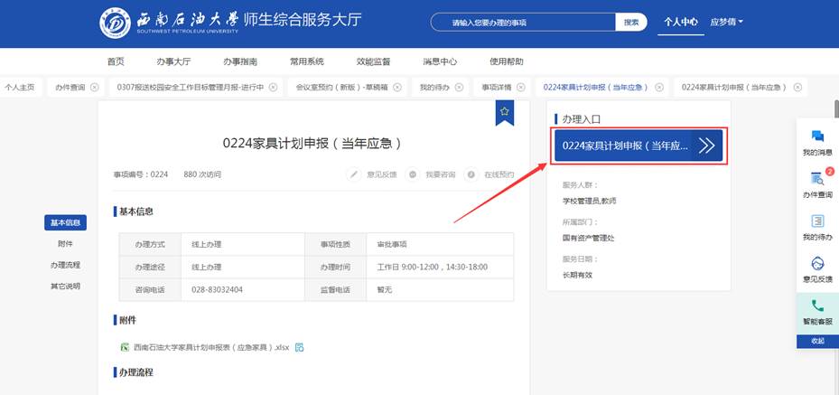Click the 在线预约 icon
Screen dimensions: 839x395
(471, 174)
